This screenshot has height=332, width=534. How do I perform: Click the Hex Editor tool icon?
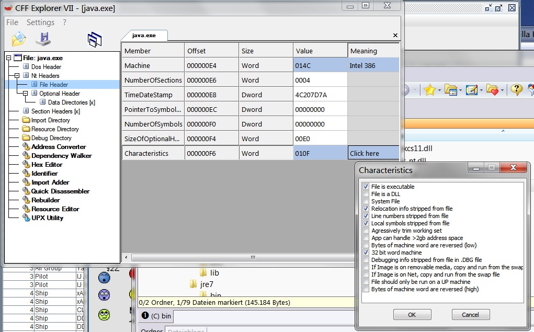[26, 164]
